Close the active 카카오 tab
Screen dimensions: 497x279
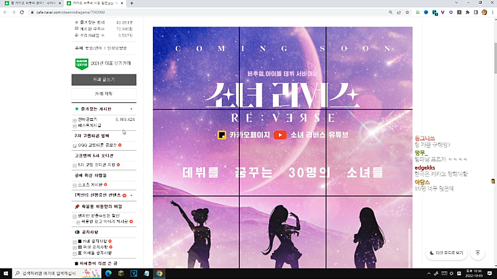point(122,3)
